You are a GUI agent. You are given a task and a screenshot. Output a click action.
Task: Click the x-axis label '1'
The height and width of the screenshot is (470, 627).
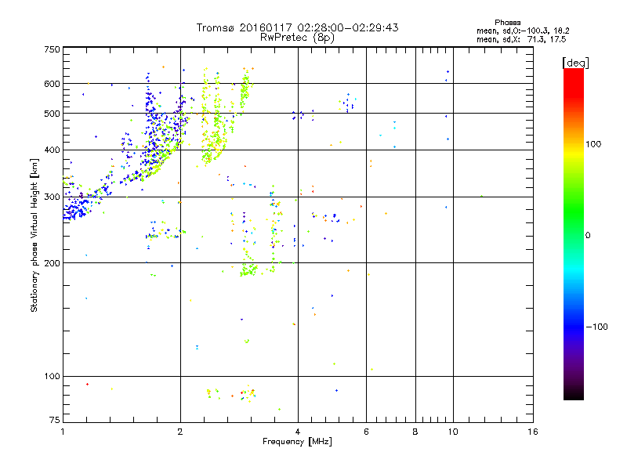click(x=63, y=432)
